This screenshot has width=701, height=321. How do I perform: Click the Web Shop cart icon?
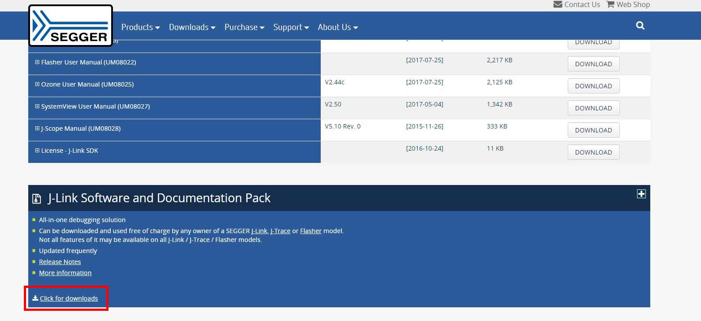coord(611,4)
